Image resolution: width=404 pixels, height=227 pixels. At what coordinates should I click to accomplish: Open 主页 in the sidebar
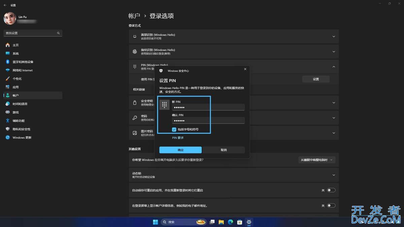(x=33, y=45)
